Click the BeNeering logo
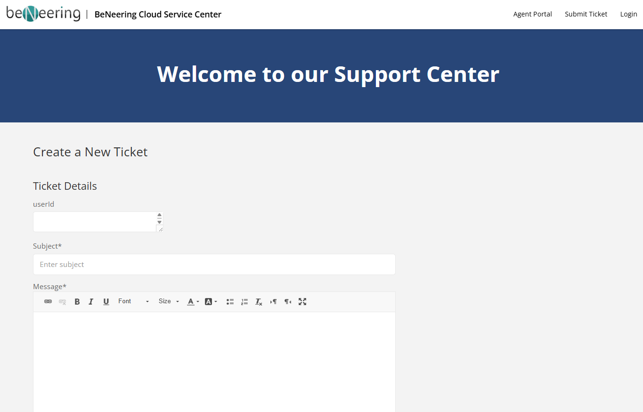 point(43,14)
